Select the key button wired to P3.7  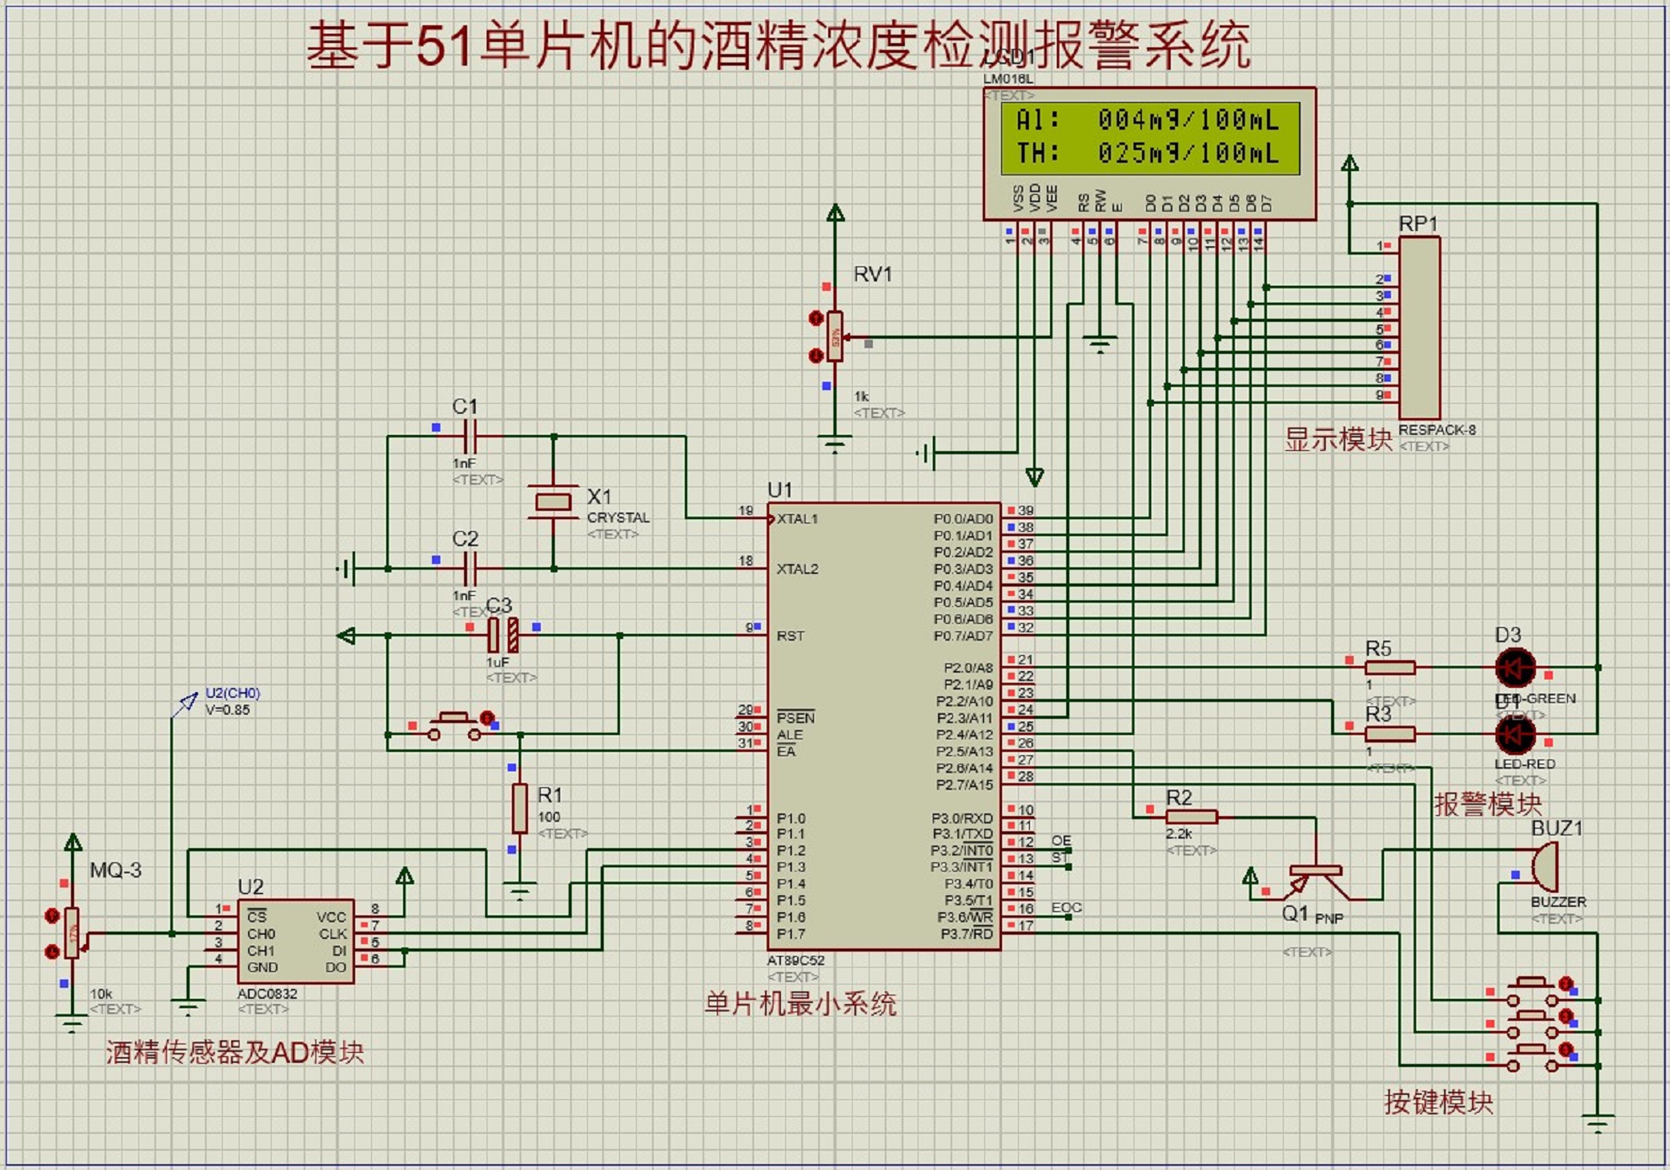coord(1532,1057)
